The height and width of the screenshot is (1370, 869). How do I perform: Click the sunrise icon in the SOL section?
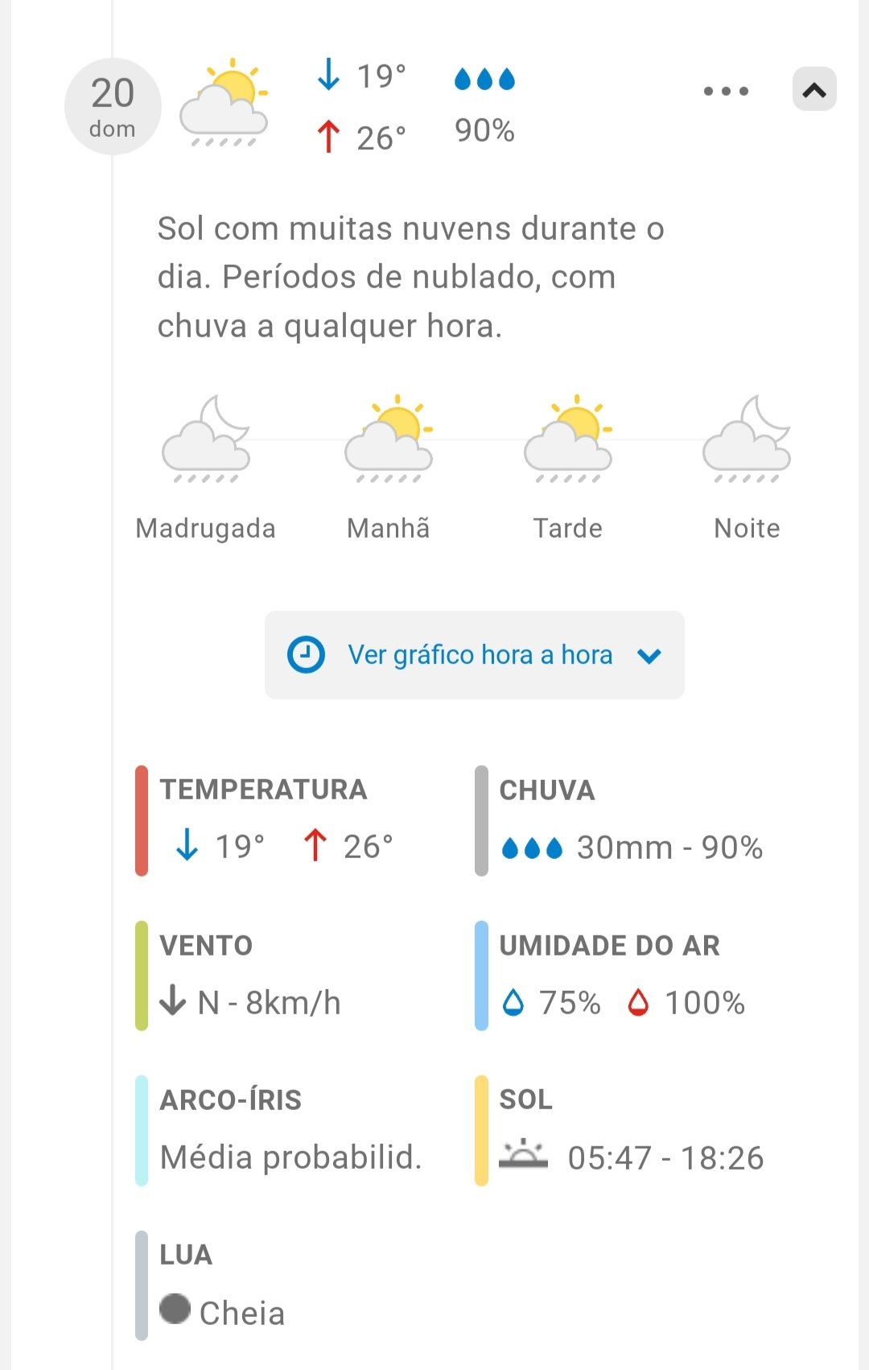(x=523, y=1154)
